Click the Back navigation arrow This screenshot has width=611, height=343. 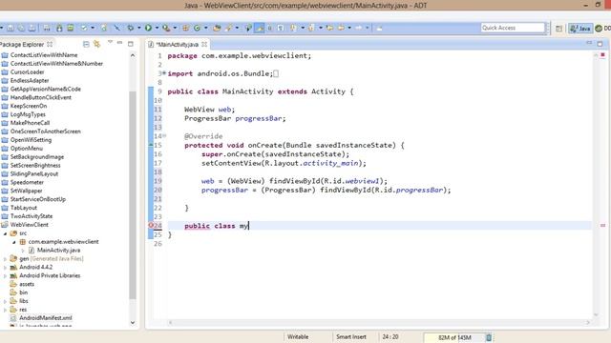coord(341,28)
